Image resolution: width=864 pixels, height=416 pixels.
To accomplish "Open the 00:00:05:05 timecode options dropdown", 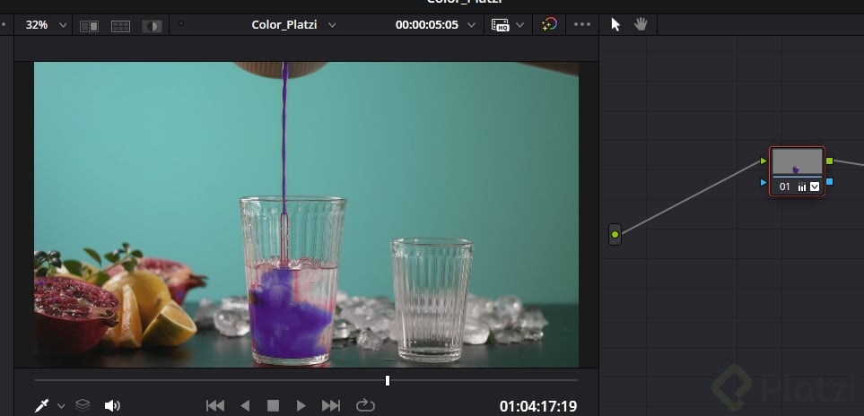I will [x=473, y=25].
